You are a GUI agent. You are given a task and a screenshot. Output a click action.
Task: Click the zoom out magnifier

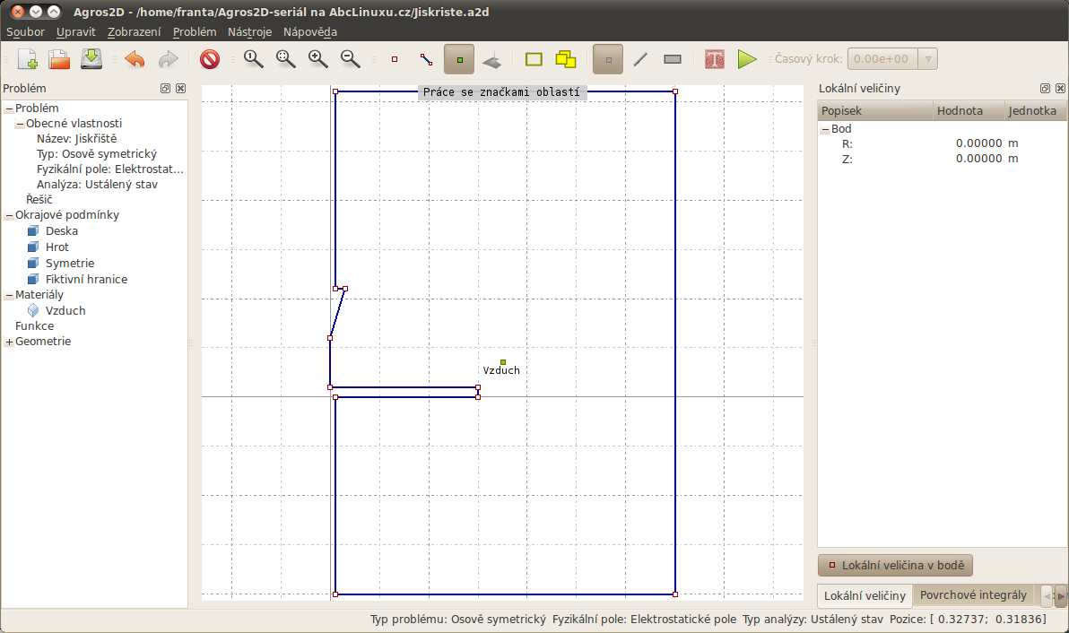(x=351, y=59)
